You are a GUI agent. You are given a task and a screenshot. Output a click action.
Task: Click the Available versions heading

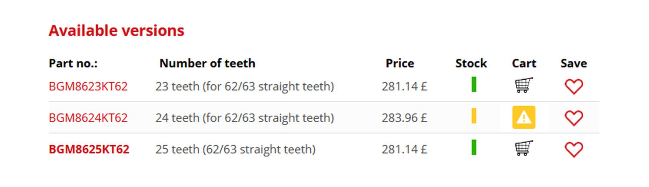116,31
